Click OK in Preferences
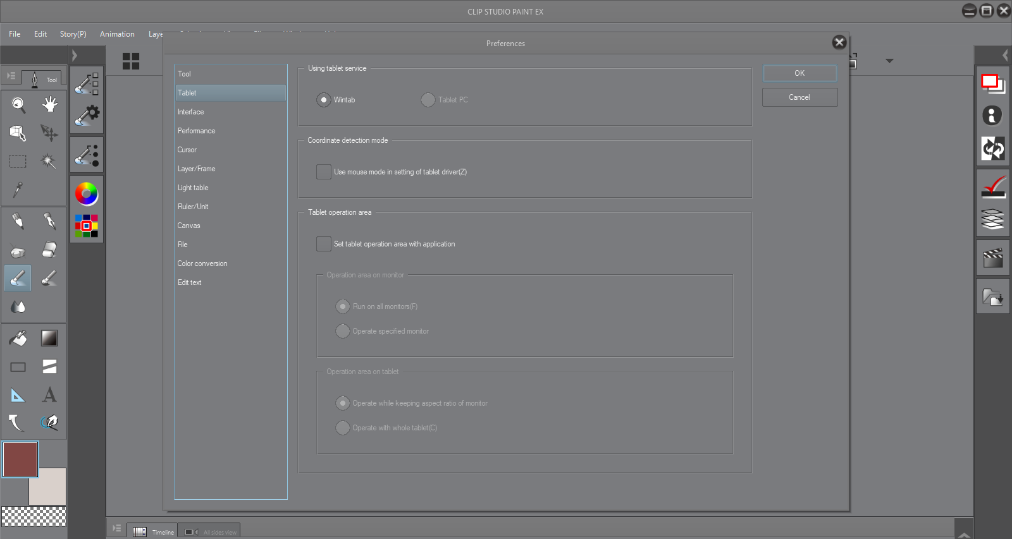Screen dimensions: 1012x539 click(799, 73)
